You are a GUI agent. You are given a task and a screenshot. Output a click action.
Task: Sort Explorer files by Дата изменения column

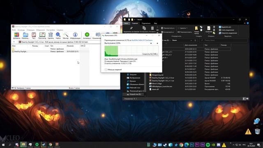tap(191, 45)
